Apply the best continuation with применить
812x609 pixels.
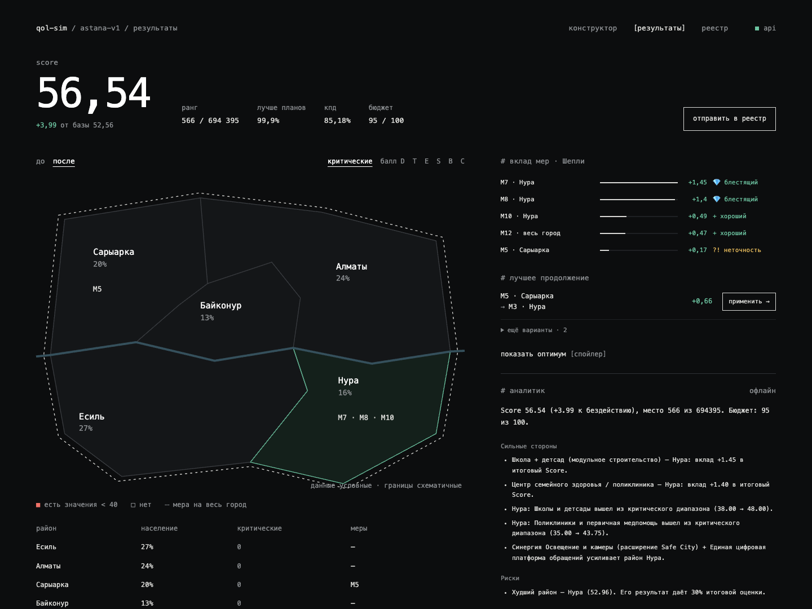click(x=749, y=302)
